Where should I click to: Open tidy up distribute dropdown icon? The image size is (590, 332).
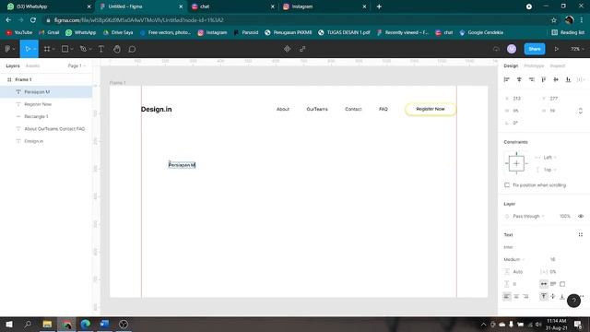tap(581, 79)
